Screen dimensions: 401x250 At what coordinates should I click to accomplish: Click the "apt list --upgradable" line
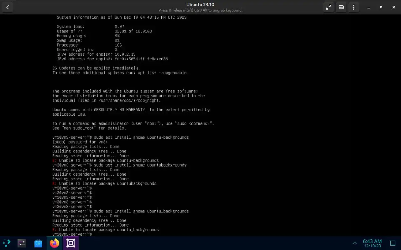tap(119, 73)
